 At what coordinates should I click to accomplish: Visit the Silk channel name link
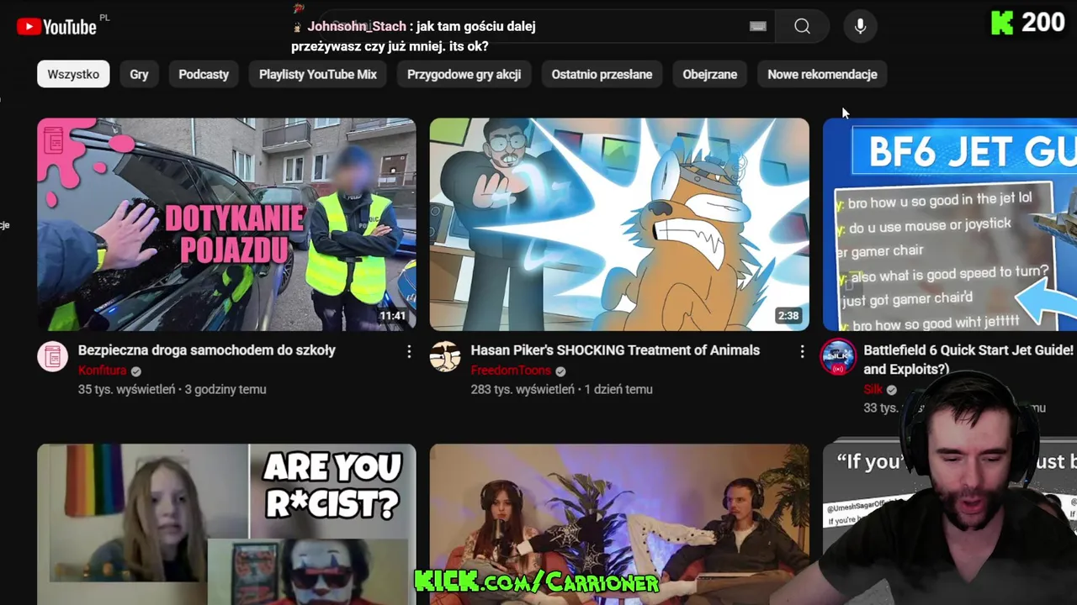[x=873, y=389]
